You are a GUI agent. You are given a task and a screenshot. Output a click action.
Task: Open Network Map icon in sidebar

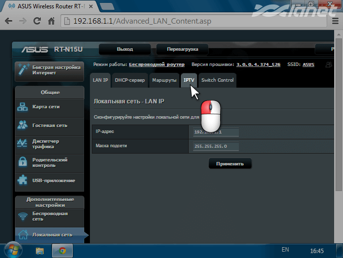(23, 107)
